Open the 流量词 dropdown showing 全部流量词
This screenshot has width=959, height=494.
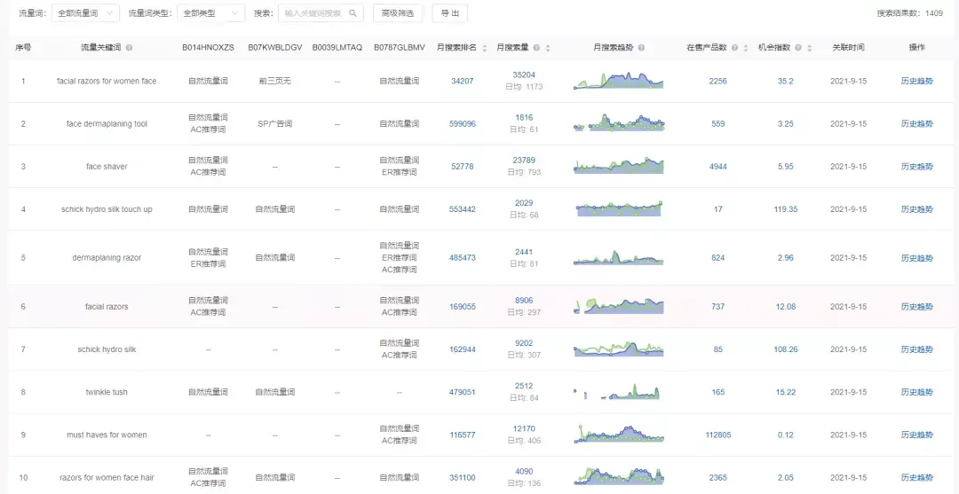(85, 12)
